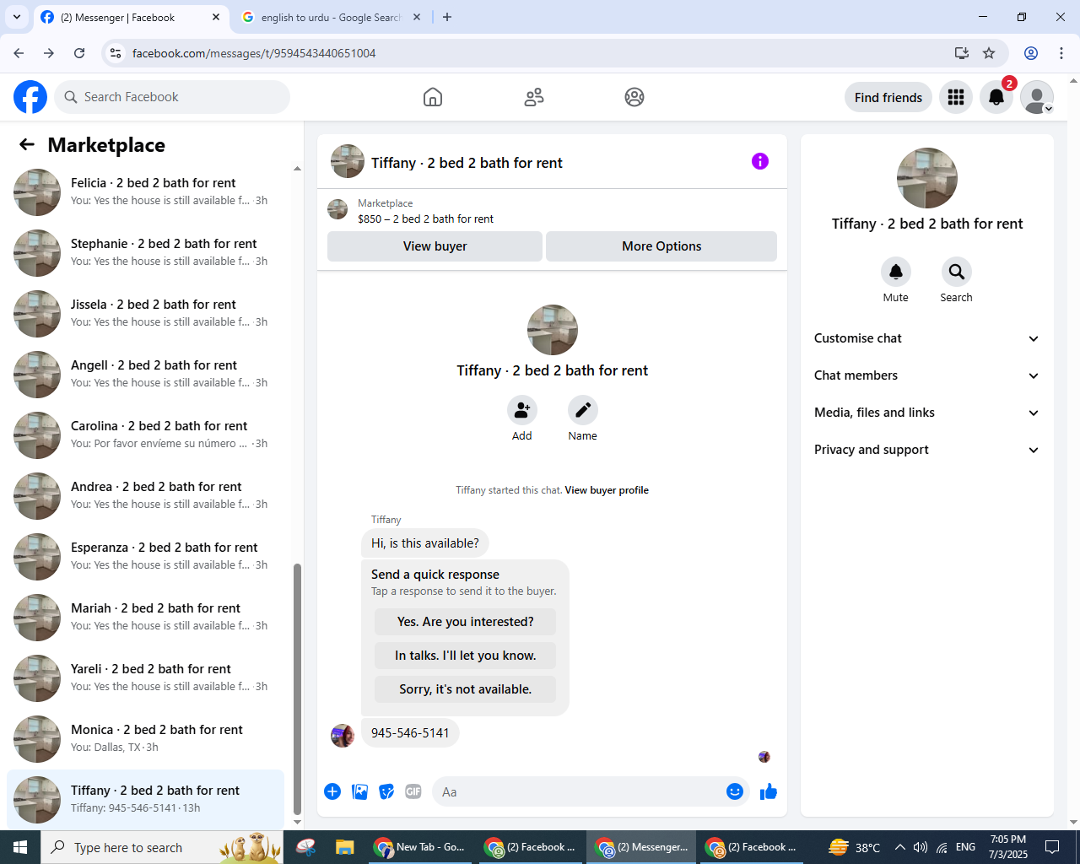The width and height of the screenshot is (1080, 864).
Task: Open more actions plus icon in composer
Action: coord(332,791)
